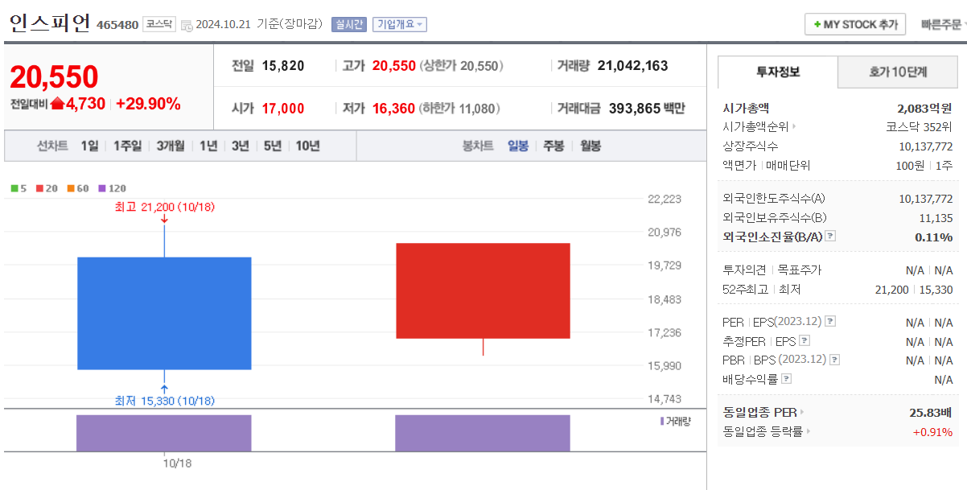This screenshot has width=967, height=490.
Task: Click the stock code 465480
Action: (117, 25)
